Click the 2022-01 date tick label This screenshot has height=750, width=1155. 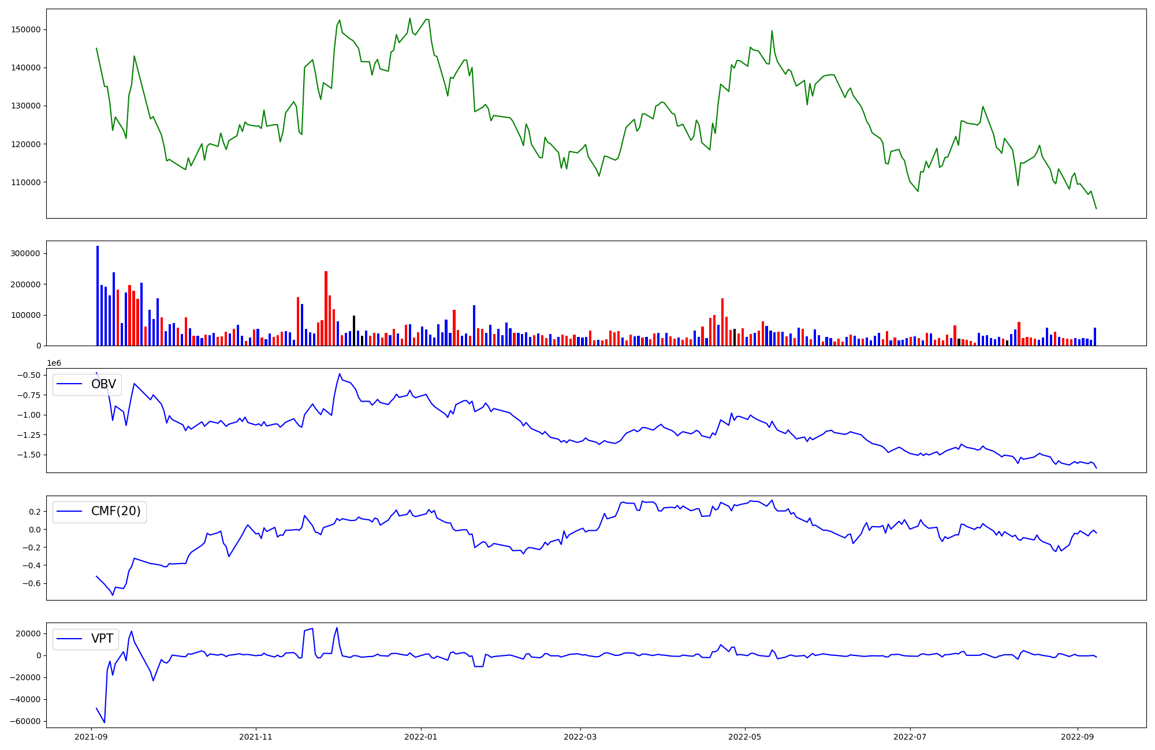[x=420, y=736]
